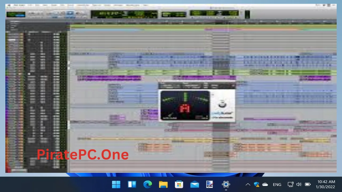
Task: Open the Mail app from taskbar
Action: 195,184
